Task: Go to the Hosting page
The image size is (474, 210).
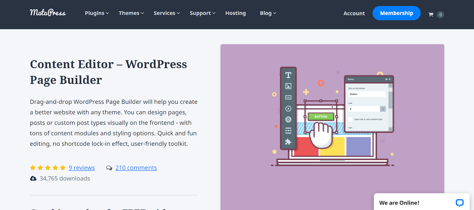Action: tap(236, 13)
